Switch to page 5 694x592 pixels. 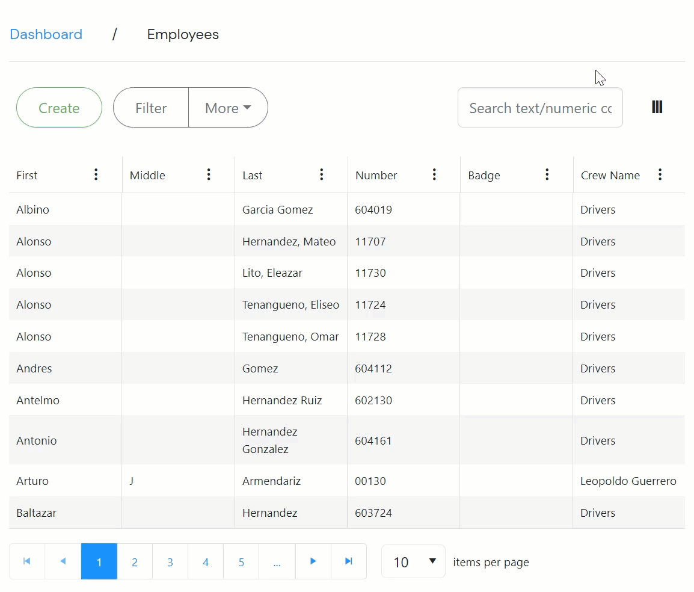point(241,562)
